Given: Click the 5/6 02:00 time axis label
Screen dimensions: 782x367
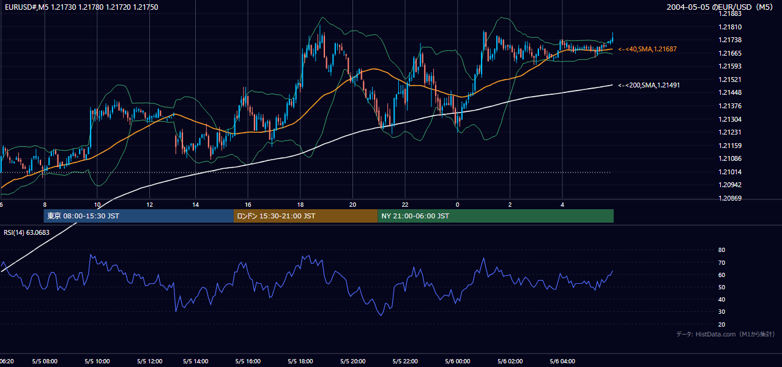Looking at the screenshot, I should [511, 361].
